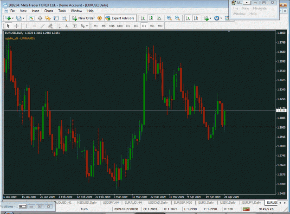Select the Vertical Line drawing tool

coord(26,26)
